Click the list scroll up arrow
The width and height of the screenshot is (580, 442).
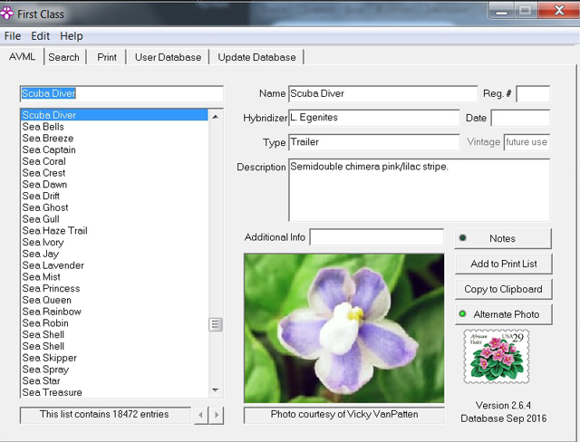[x=216, y=117]
